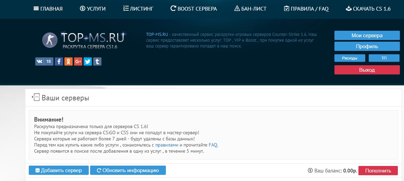Click the coin icon beside Ваш баланс
404x181 pixels.
pyautogui.click(x=310, y=170)
